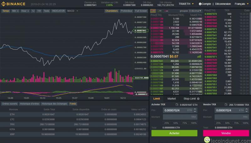Click the green Acheter button

174,133
